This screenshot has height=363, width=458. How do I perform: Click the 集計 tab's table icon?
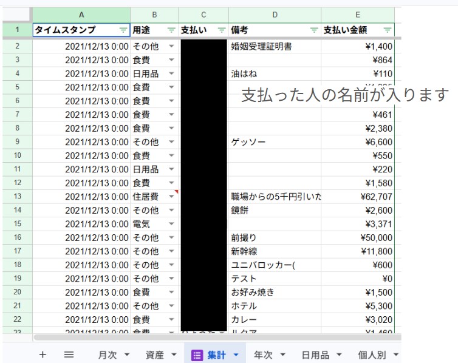(x=197, y=355)
